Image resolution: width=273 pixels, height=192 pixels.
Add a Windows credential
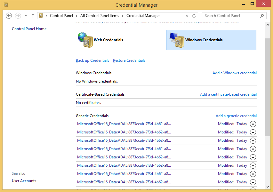pyautogui.click(x=235, y=73)
